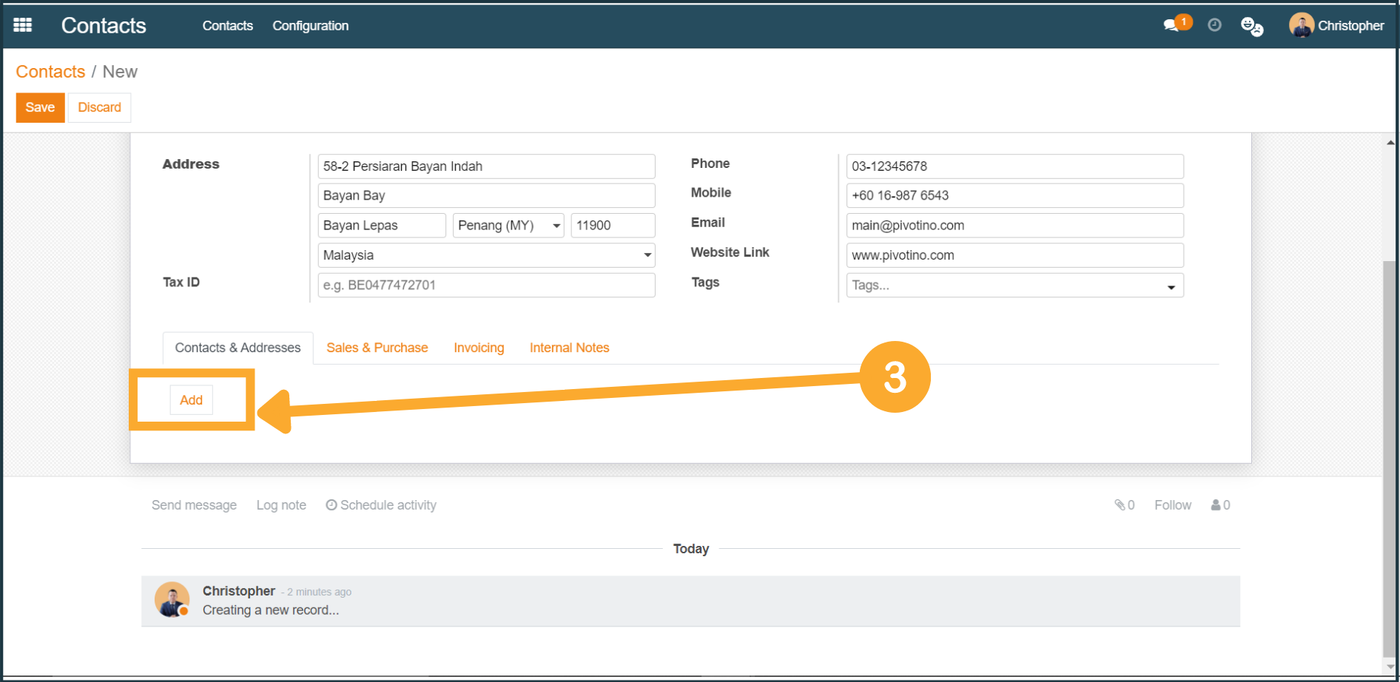Screen dimensions: 1400x682
Task: Click the Schedule activity clock link
Action: [381, 505]
